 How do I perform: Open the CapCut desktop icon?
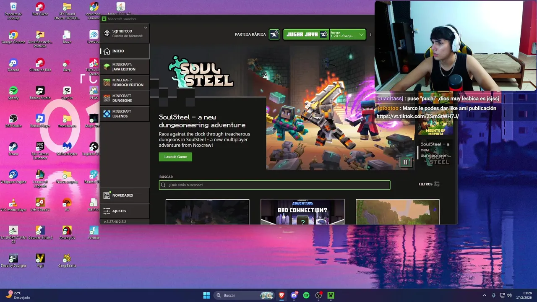point(67,93)
